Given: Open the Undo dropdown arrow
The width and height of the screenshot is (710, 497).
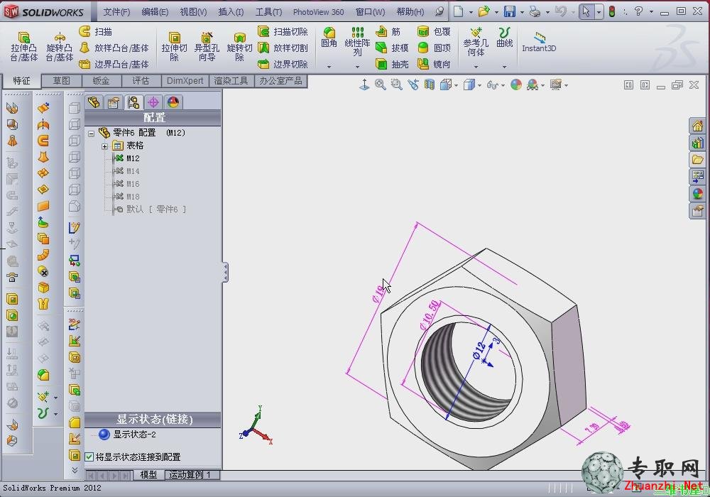Looking at the screenshot, I should (x=572, y=12).
